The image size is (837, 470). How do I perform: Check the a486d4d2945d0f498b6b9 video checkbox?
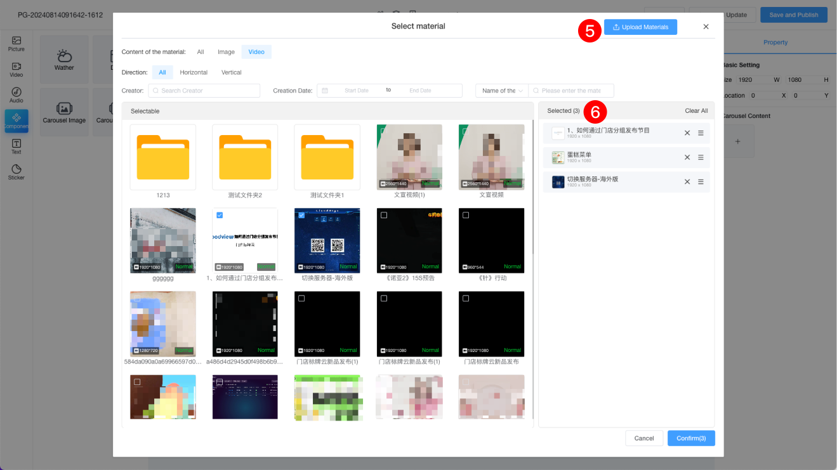click(220, 298)
